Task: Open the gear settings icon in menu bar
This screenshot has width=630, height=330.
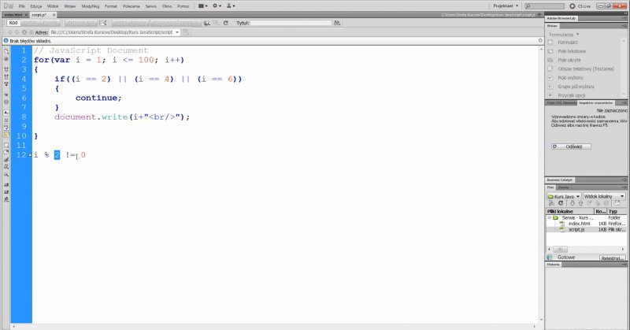Action: [x=217, y=6]
